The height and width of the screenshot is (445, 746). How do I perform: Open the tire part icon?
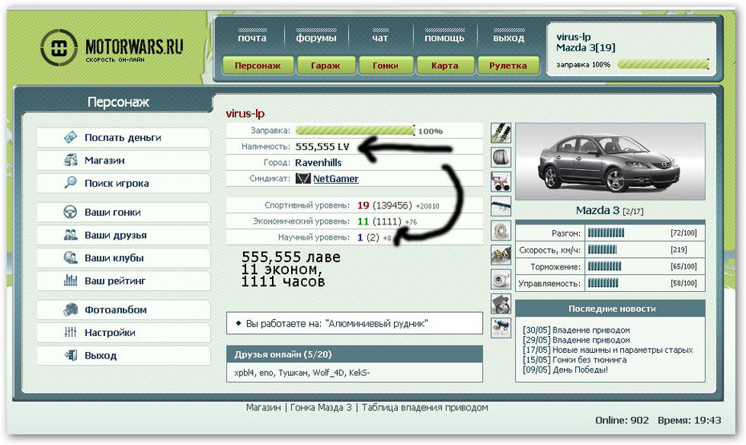501,157
